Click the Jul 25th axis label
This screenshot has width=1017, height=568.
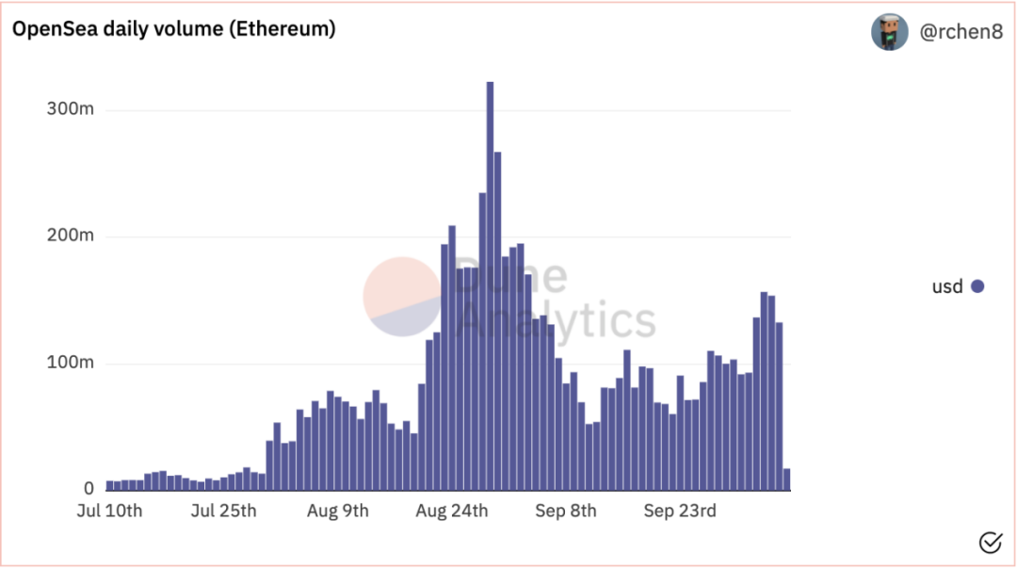224,511
